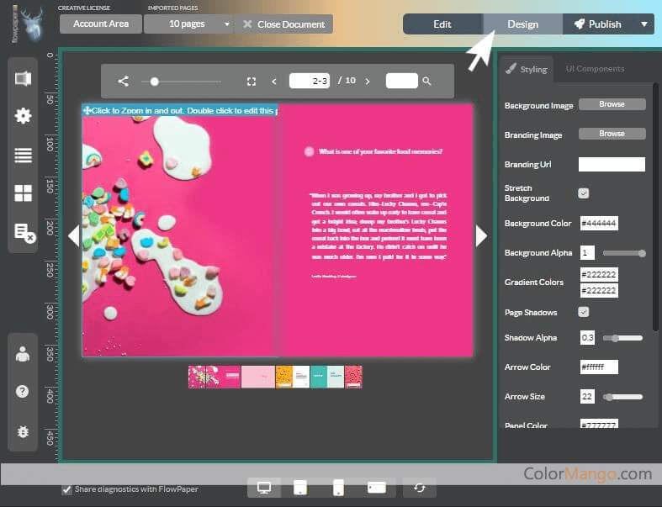Expand the 10 pages dropdown
The height and width of the screenshot is (507, 662).
pos(226,24)
